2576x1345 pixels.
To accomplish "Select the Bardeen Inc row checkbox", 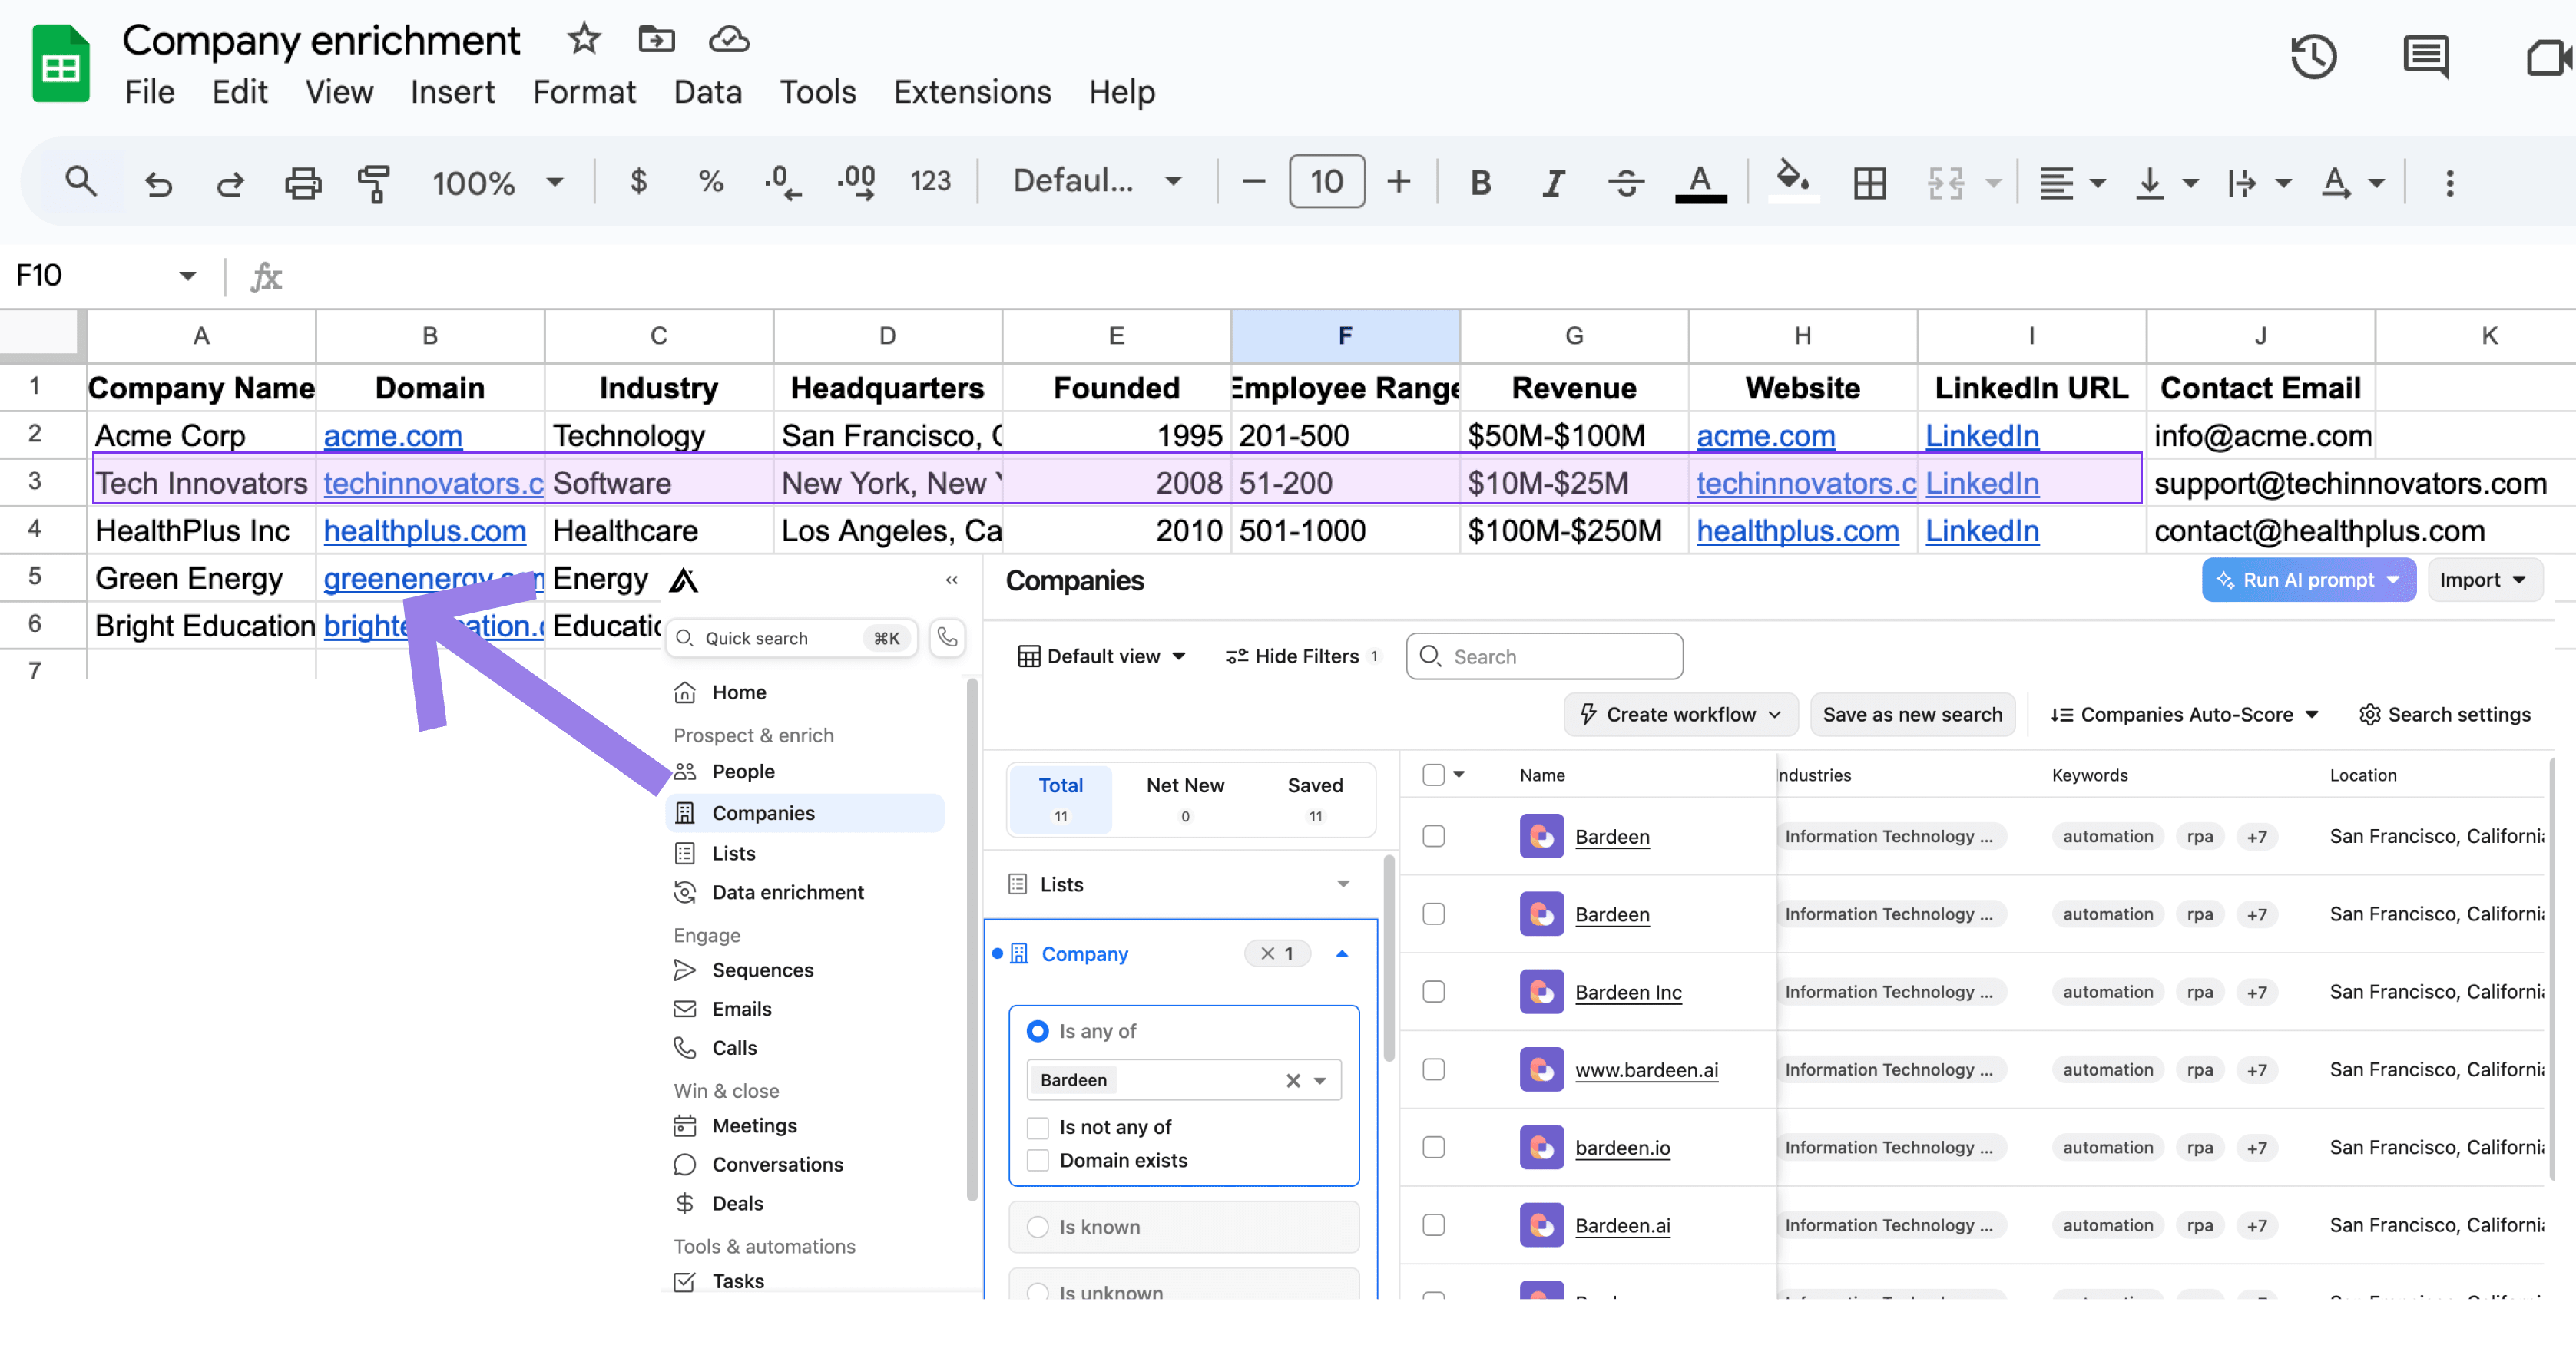I will tap(1433, 991).
